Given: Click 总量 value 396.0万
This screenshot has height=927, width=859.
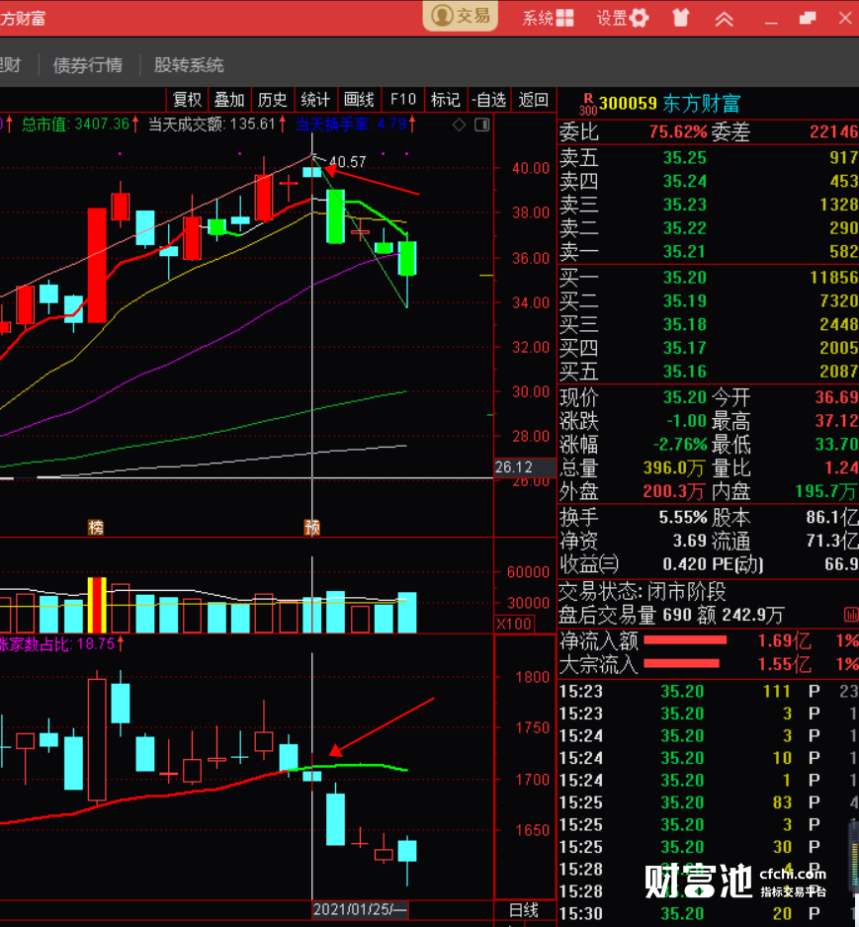Looking at the screenshot, I should coord(674,468).
